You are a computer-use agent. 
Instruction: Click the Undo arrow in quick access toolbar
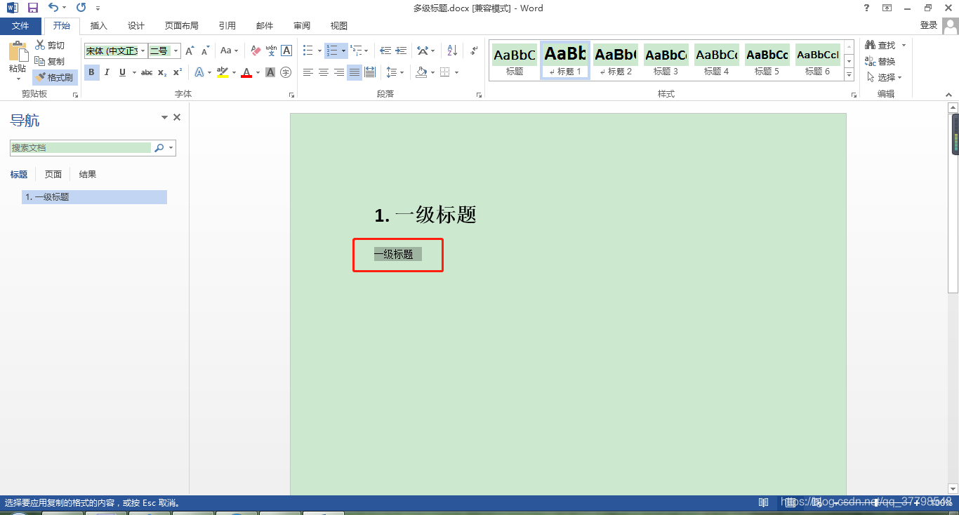53,8
